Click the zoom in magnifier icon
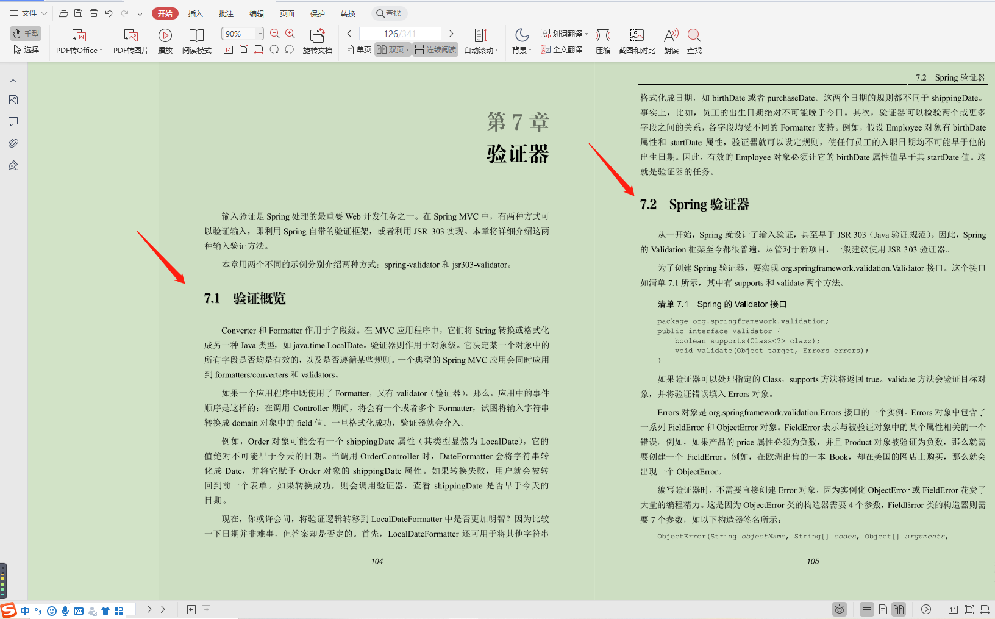 click(290, 34)
